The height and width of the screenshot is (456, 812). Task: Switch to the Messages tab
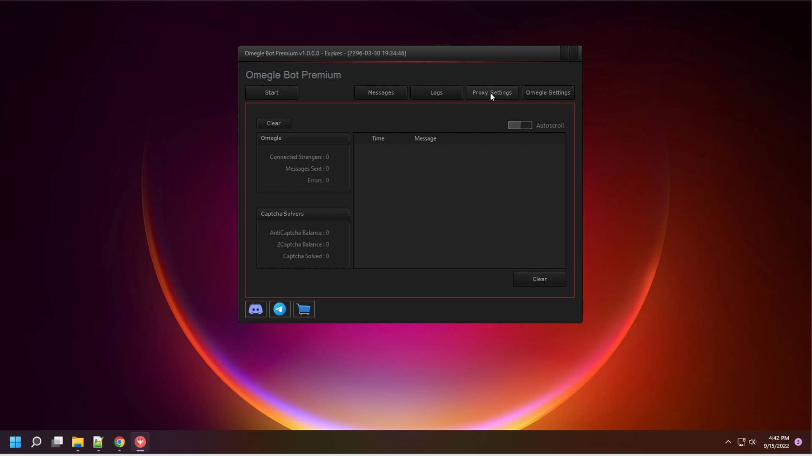point(381,92)
